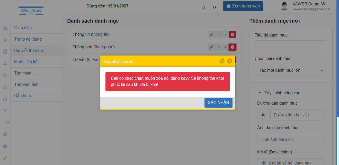Screen dimensions: 339x165
Task: Close the Xác nhận xóa bỏ dialog
Action: 230,61
